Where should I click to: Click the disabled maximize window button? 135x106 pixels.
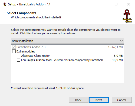(x=116, y=4)
